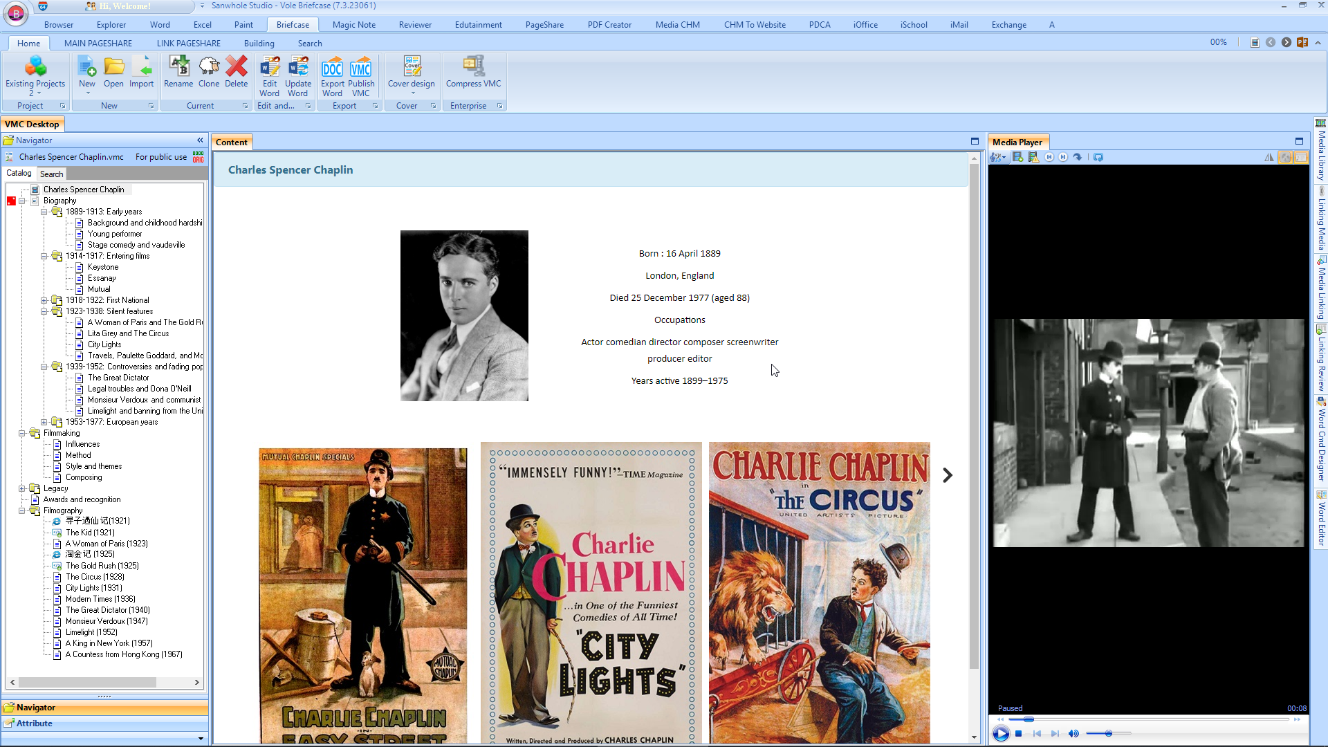Screen dimensions: 1328x747
Task: Collapse the 1889-1913: Early years node
Action: click(44, 212)
